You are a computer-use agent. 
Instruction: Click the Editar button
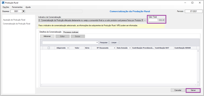(62, 36)
